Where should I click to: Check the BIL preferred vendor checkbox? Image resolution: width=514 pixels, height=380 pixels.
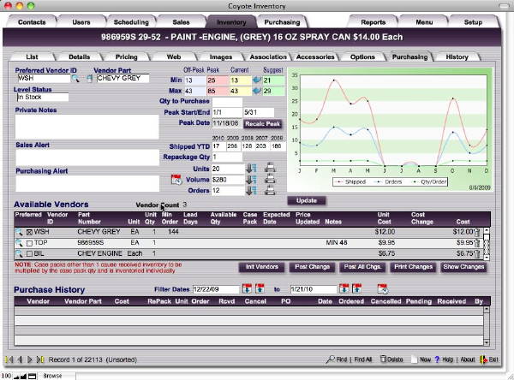tap(31, 253)
